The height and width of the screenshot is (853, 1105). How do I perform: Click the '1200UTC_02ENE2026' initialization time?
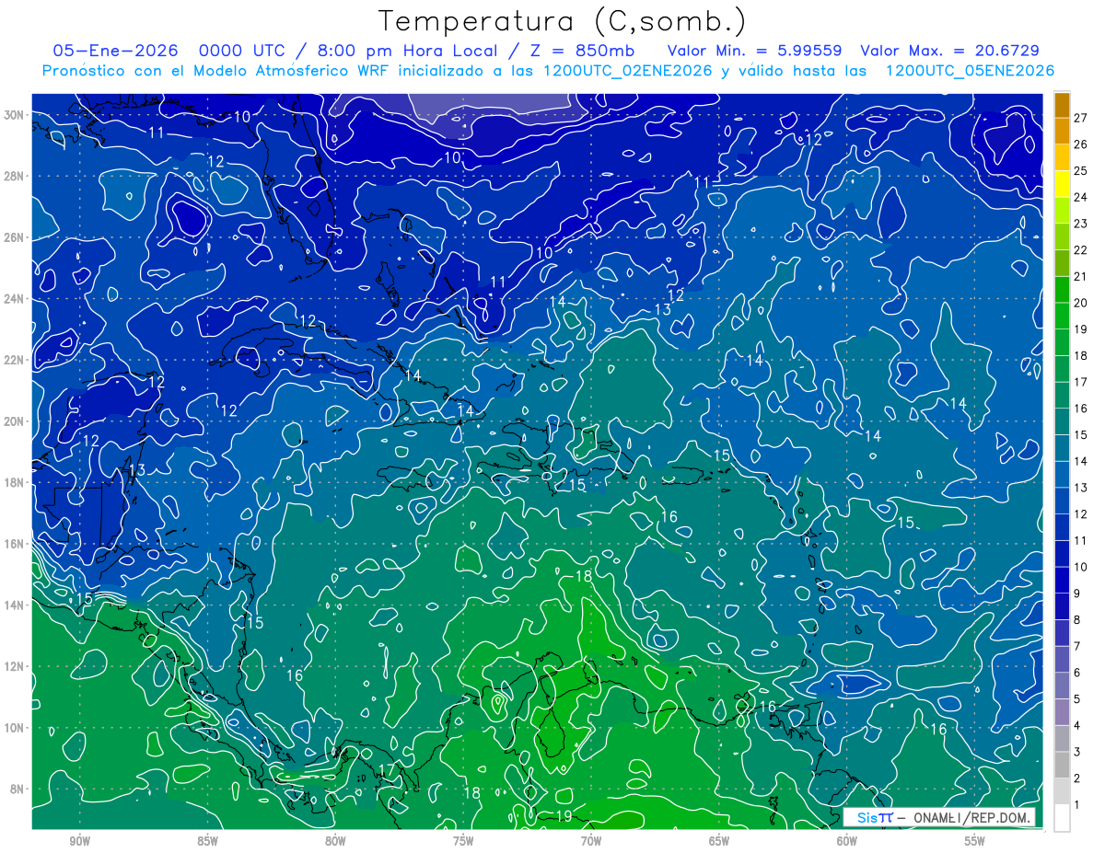coord(627,71)
